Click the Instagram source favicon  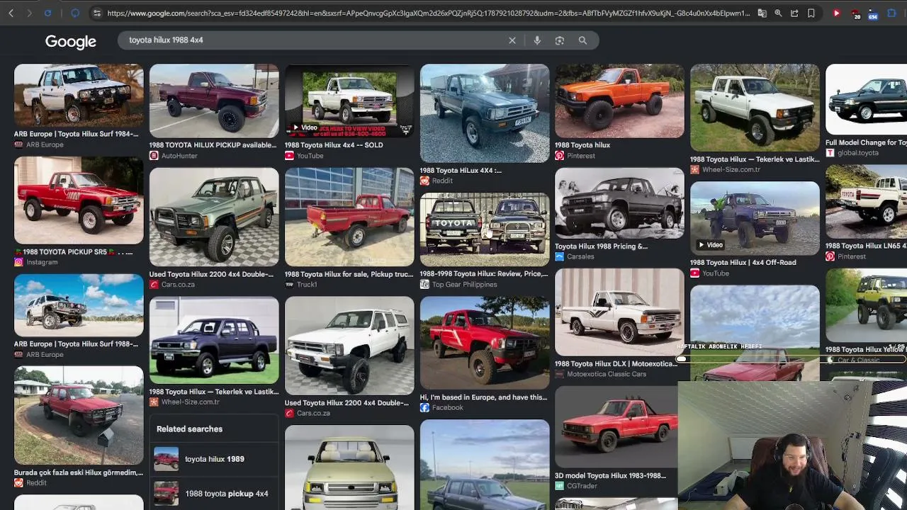18,262
